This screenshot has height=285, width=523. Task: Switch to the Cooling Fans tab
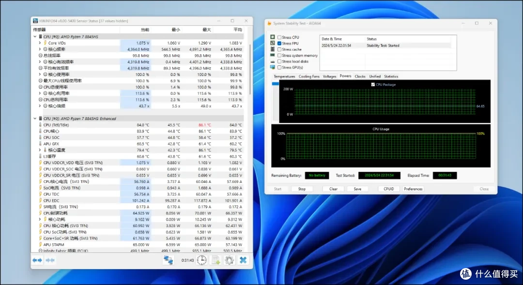[x=309, y=76]
